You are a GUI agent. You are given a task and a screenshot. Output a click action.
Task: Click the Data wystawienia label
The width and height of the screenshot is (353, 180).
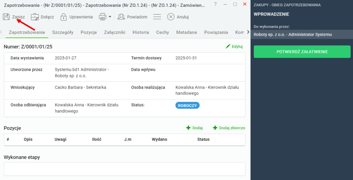[27, 58]
